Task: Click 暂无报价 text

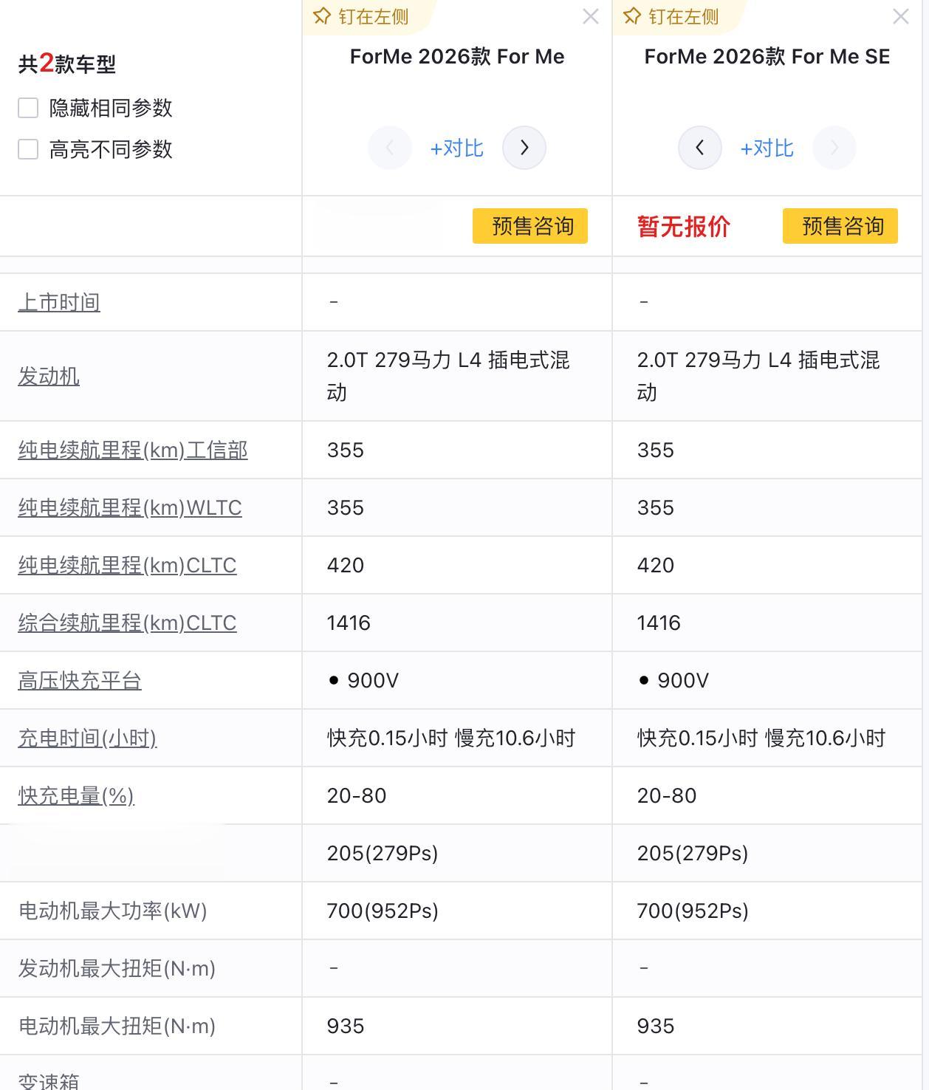Action: click(x=684, y=226)
